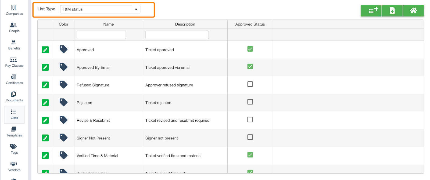This screenshot has height=180, width=430.
Task: Sort by the Name column header
Action: click(109, 24)
